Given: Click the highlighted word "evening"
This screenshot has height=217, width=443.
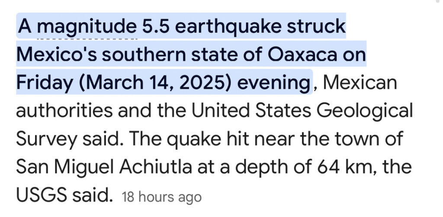Looking at the screenshot, I should pyautogui.click(x=273, y=84).
